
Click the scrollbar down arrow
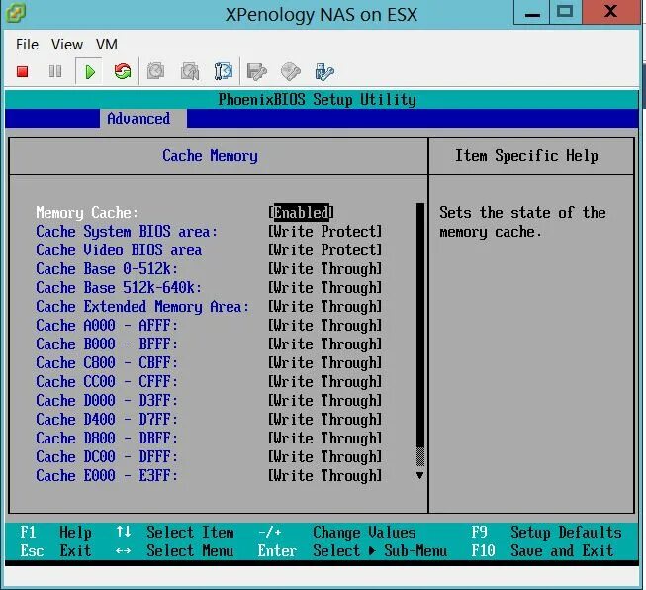tap(419, 475)
